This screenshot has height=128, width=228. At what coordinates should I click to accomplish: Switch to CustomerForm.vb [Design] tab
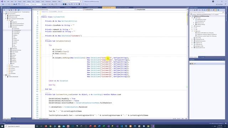(x=123, y=7)
